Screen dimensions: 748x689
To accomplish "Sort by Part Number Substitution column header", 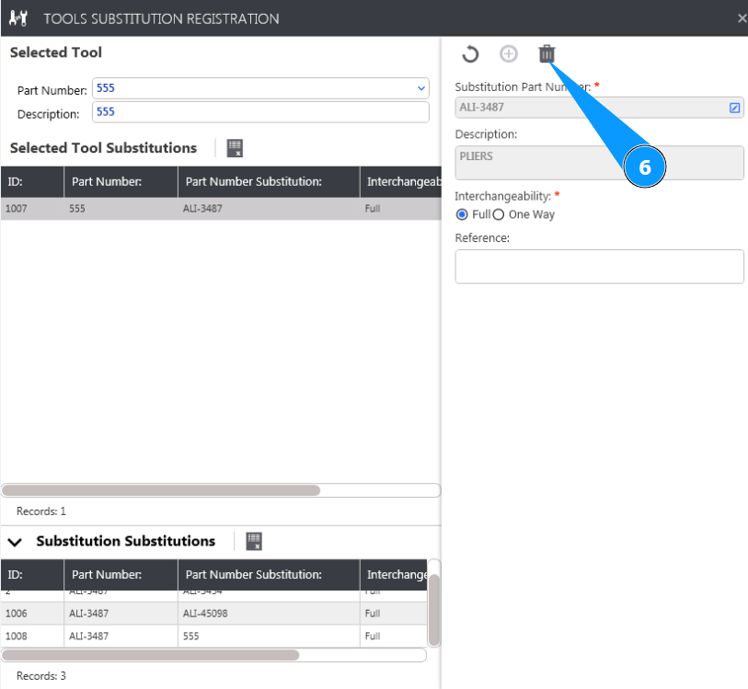I will tap(253, 182).
